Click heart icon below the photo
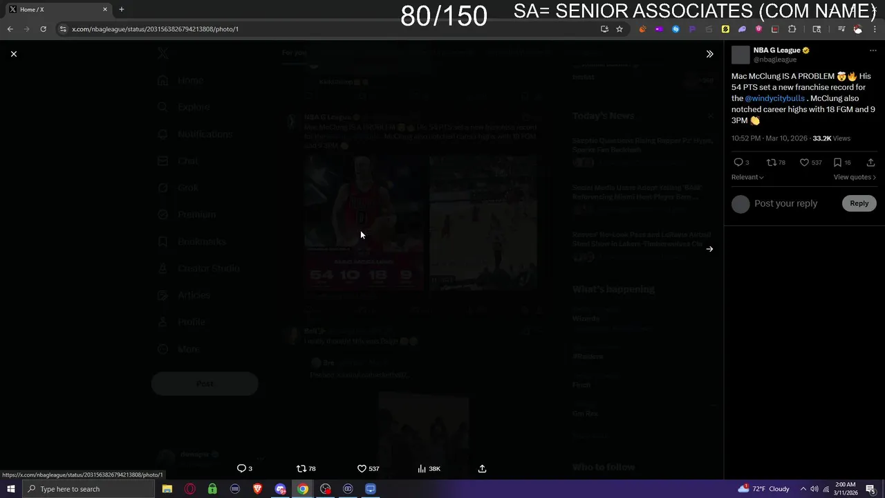This screenshot has height=498, width=885. [362, 468]
